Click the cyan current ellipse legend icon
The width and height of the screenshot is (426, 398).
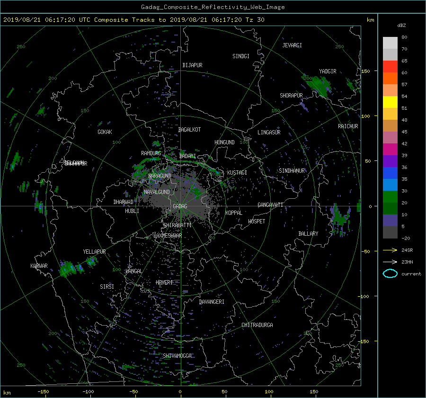coord(390,274)
